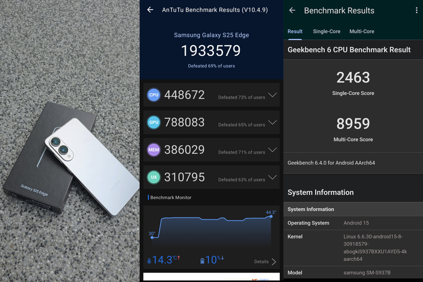
Task: Open the Details link in Benchmark Monitor
Action: coord(261,262)
